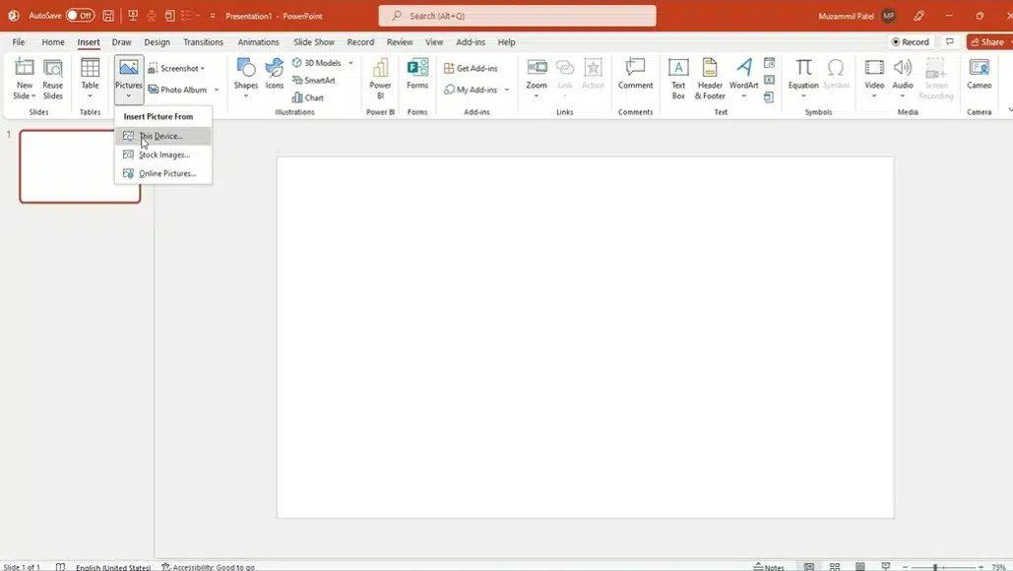Expand the My Add-ins dropdown
1013x571 pixels.
507,90
